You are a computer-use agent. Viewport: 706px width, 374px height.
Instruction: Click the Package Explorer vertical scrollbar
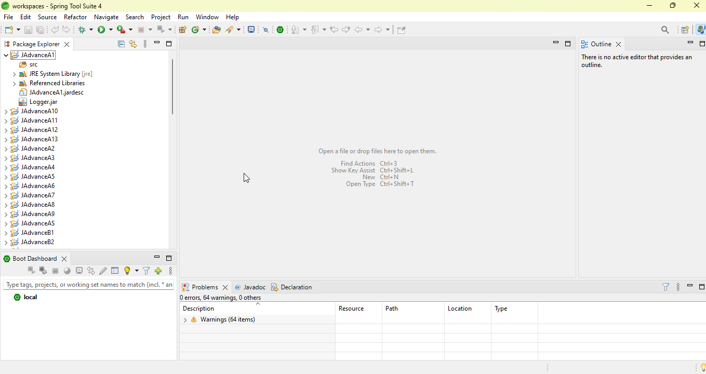coord(172,86)
